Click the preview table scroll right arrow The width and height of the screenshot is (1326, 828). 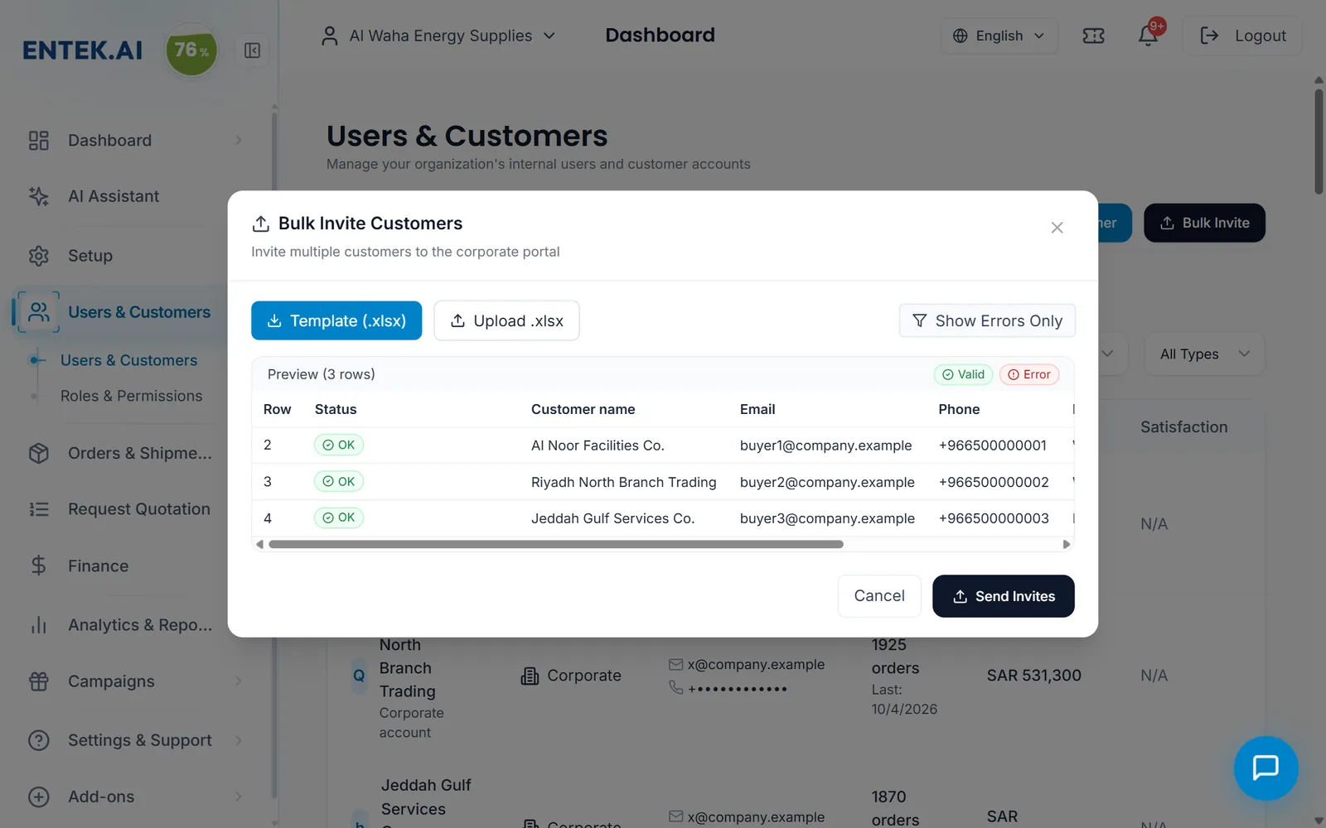click(1067, 544)
